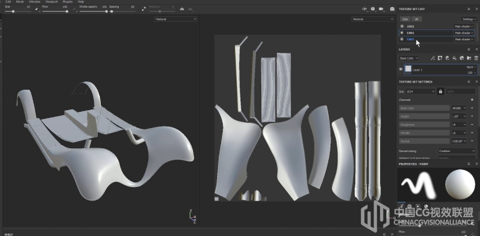The image size is (480, 236).
Task: Delete layer with trash icon
Action: tap(476, 58)
